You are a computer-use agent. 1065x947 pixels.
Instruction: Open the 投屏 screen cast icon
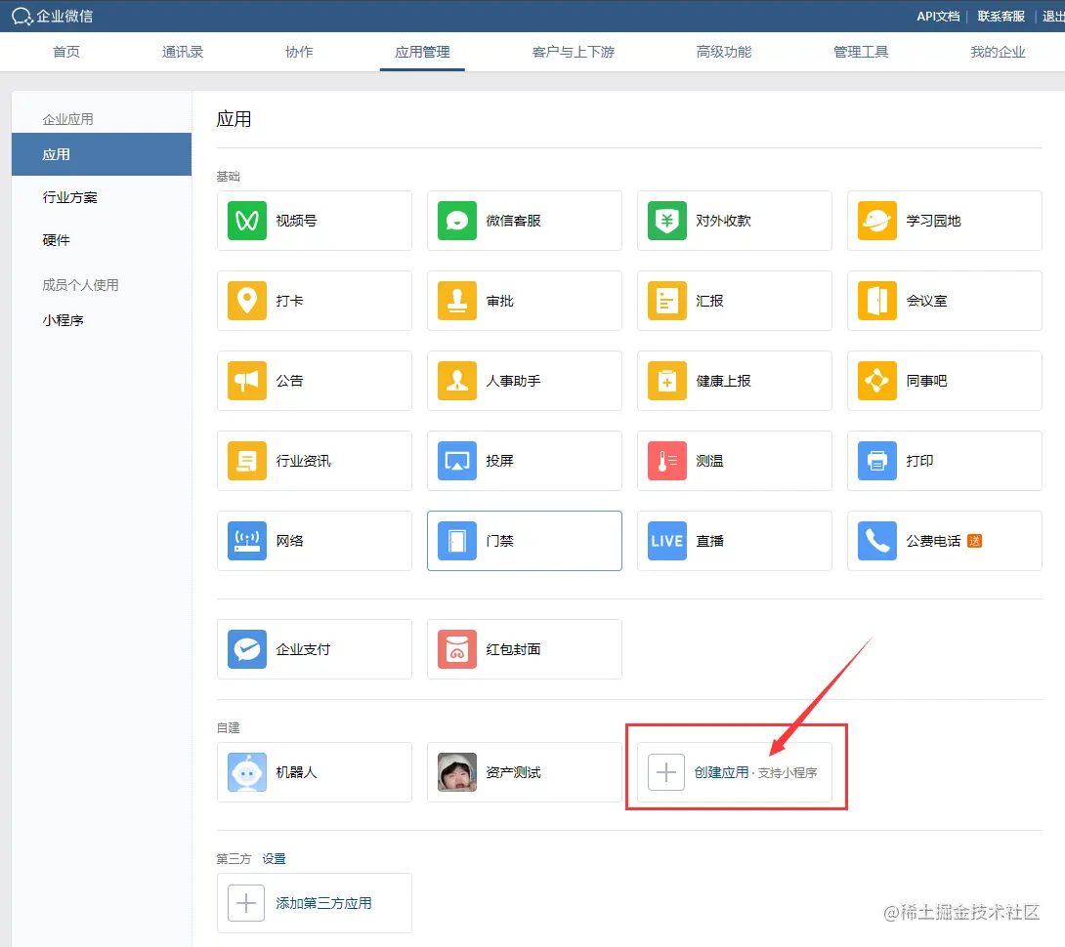point(457,461)
